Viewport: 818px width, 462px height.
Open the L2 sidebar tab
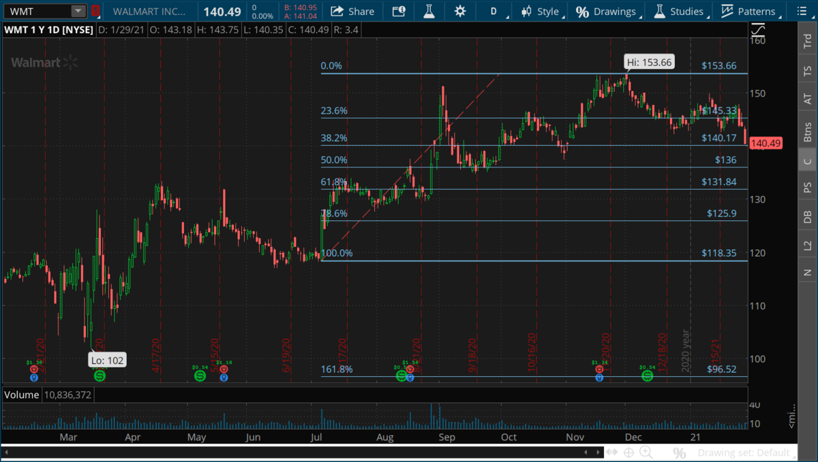tap(808, 245)
